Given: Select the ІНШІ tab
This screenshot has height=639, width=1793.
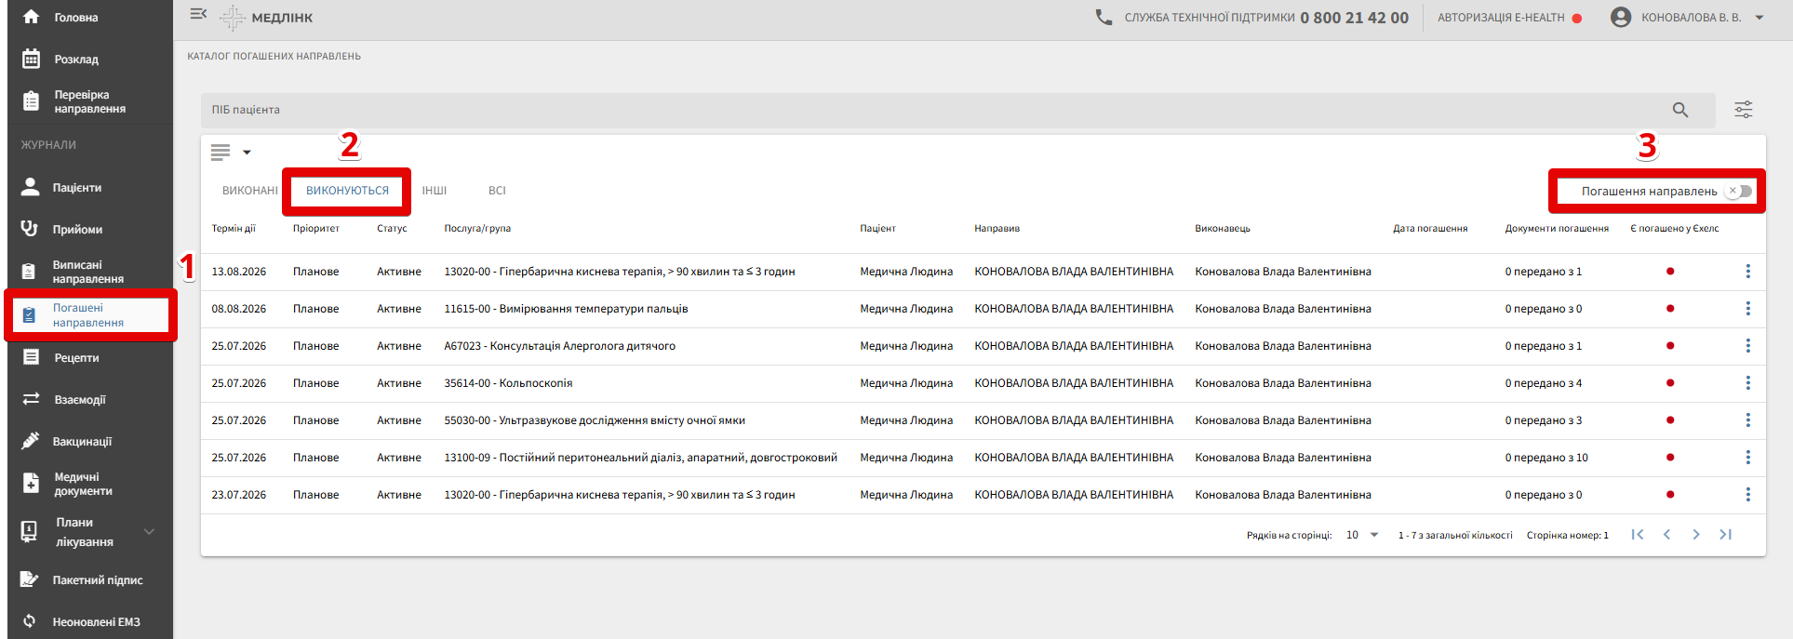Looking at the screenshot, I should (x=434, y=191).
